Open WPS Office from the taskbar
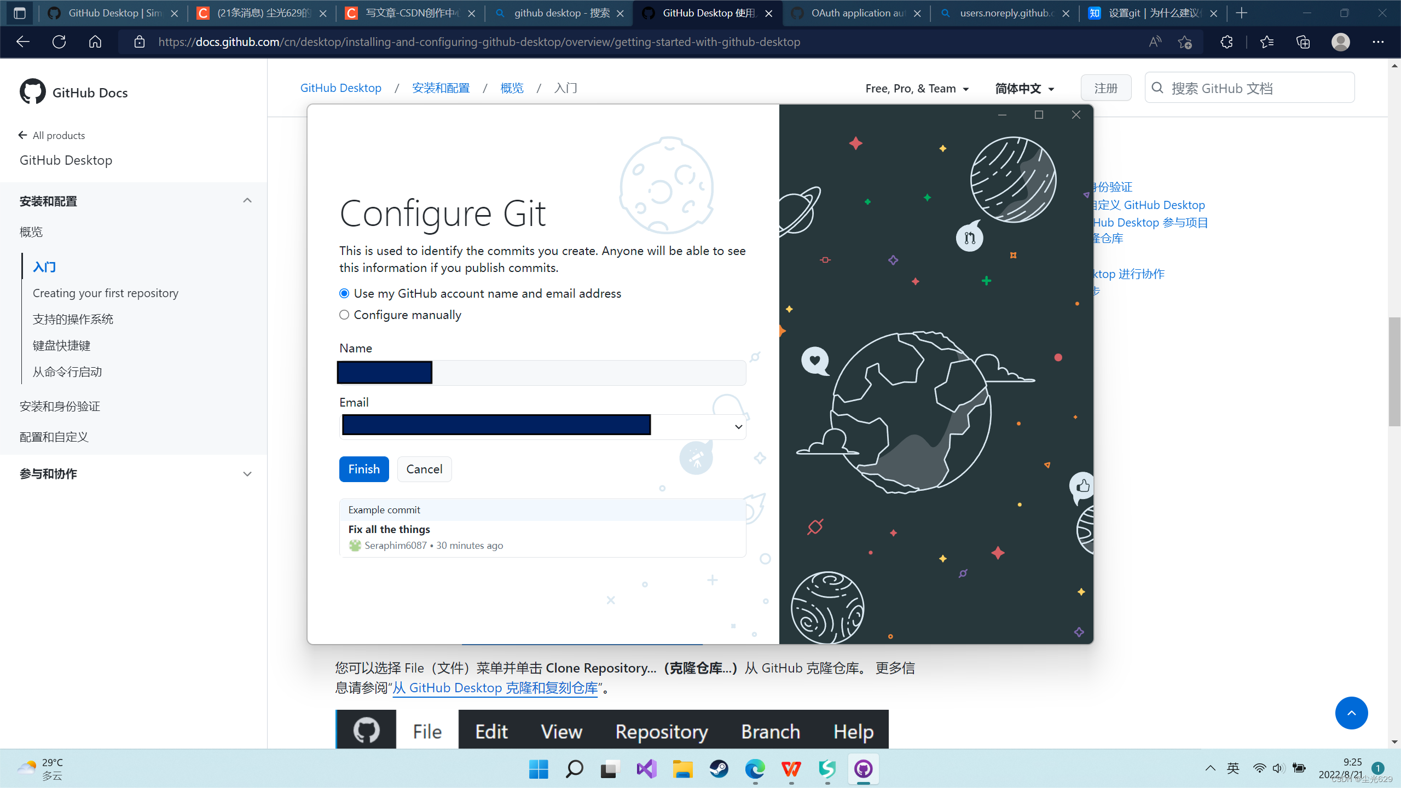This screenshot has width=1401, height=788. click(791, 769)
